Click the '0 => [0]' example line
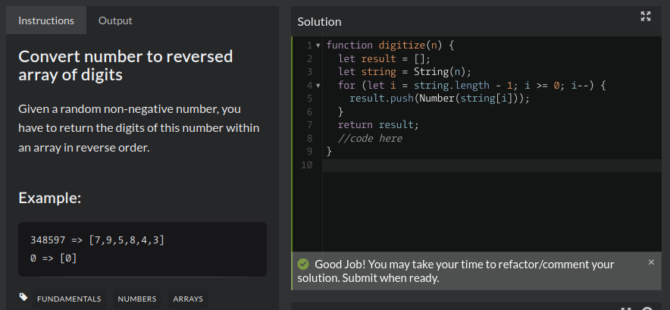The width and height of the screenshot is (670, 310). click(53, 258)
